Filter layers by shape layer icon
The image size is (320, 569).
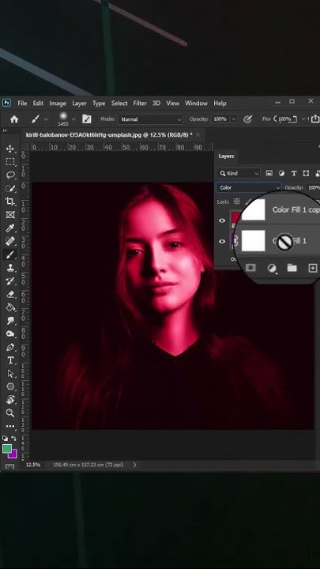306,173
